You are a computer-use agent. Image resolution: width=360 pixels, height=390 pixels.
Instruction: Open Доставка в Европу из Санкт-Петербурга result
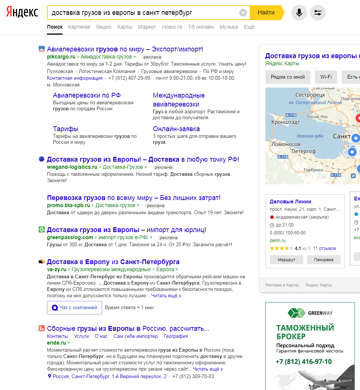click(x=113, y=262)
